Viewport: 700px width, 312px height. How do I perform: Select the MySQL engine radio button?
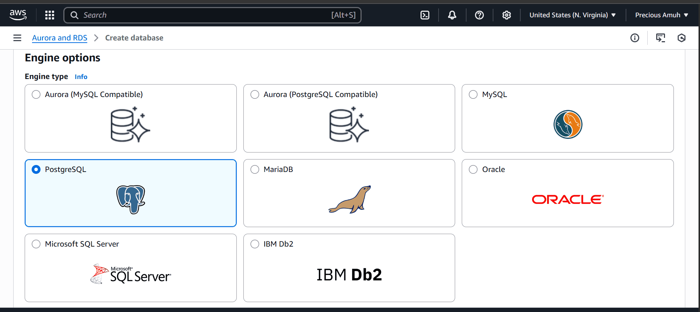tap(473, 94)
